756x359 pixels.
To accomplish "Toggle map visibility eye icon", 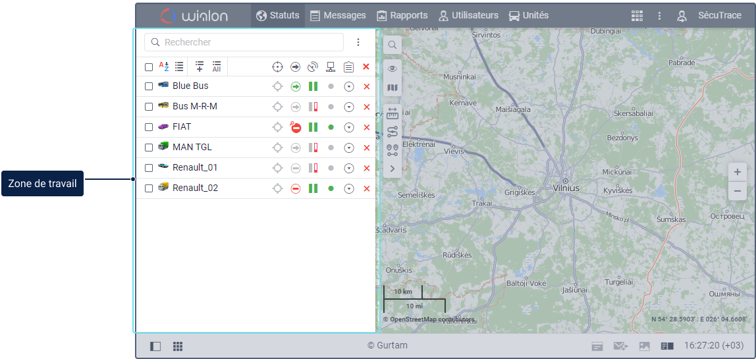I will pos(392,69).
